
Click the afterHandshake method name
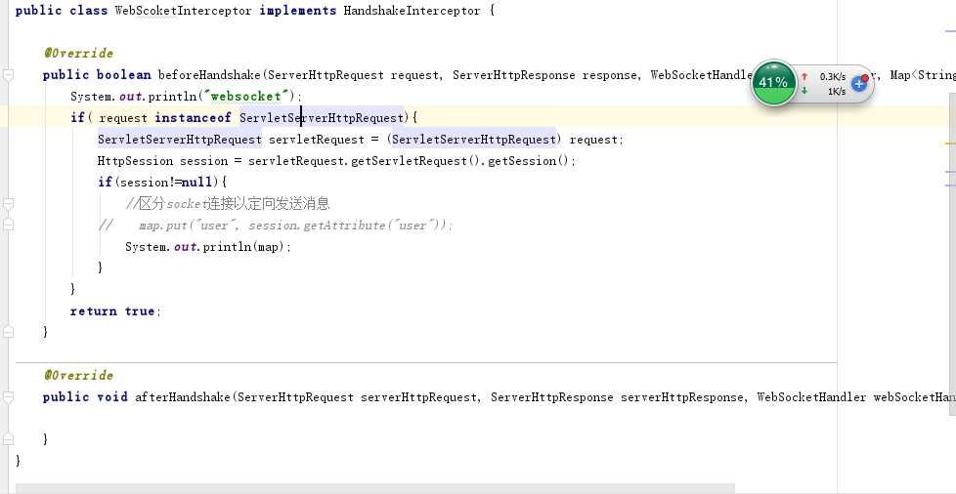(183, 397)
